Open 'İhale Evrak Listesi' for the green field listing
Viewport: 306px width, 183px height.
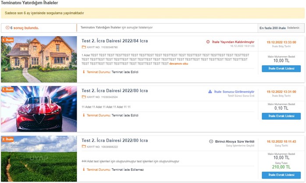[281, 175]
